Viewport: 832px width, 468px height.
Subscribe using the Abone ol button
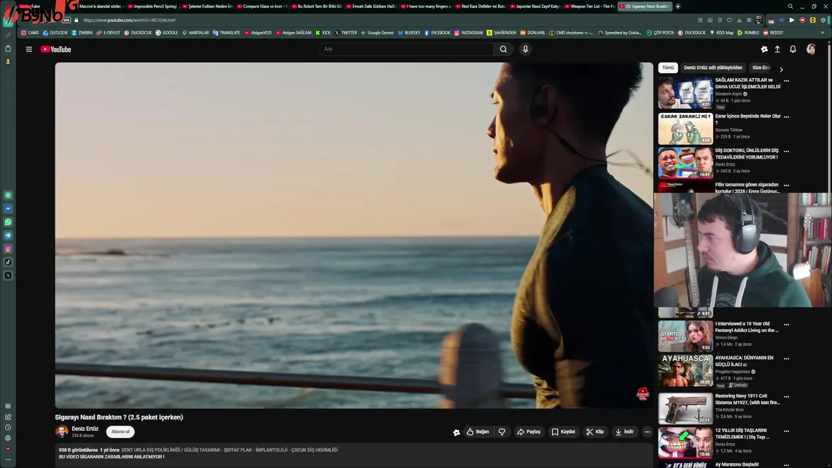click(120, 432)
